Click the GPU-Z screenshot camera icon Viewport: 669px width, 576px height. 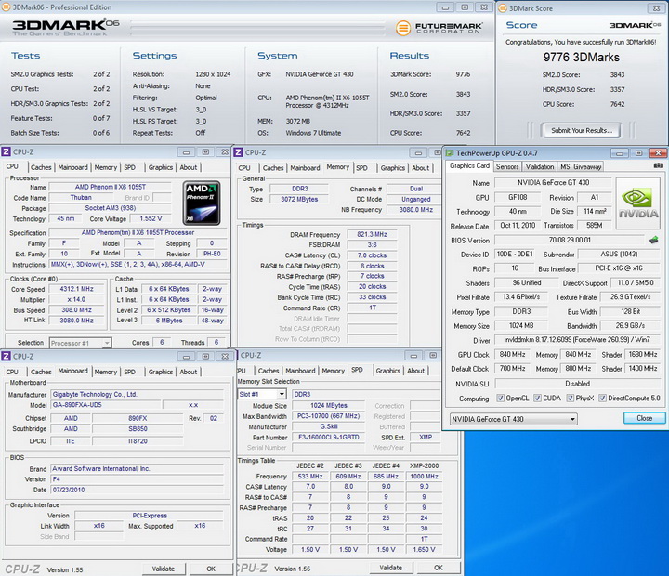658,166
